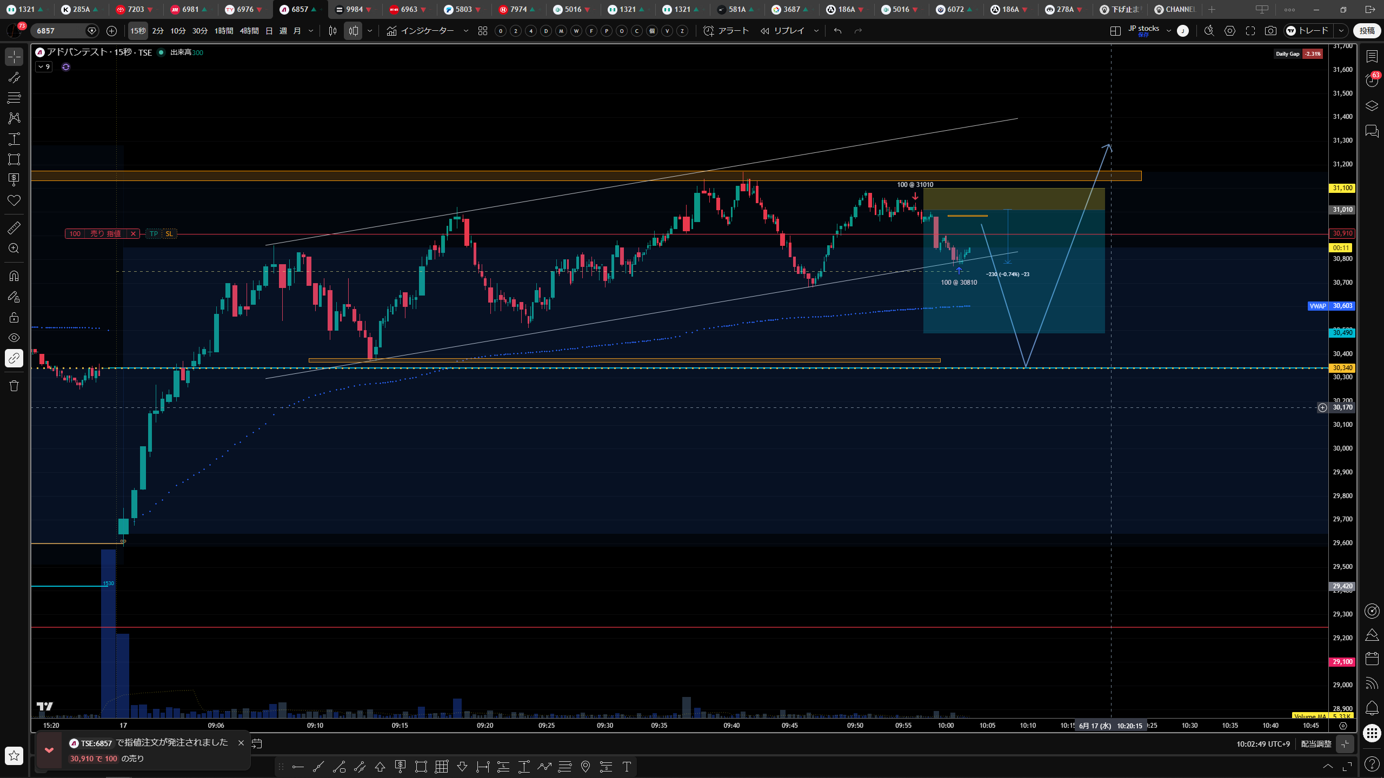The height and width of the screenshot is (778, 1384).
Task: Toggle magnet mode in left toolbar
Action: click(14, 276)
